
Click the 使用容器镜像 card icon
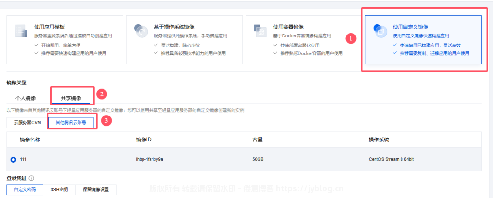click(260, 32)
